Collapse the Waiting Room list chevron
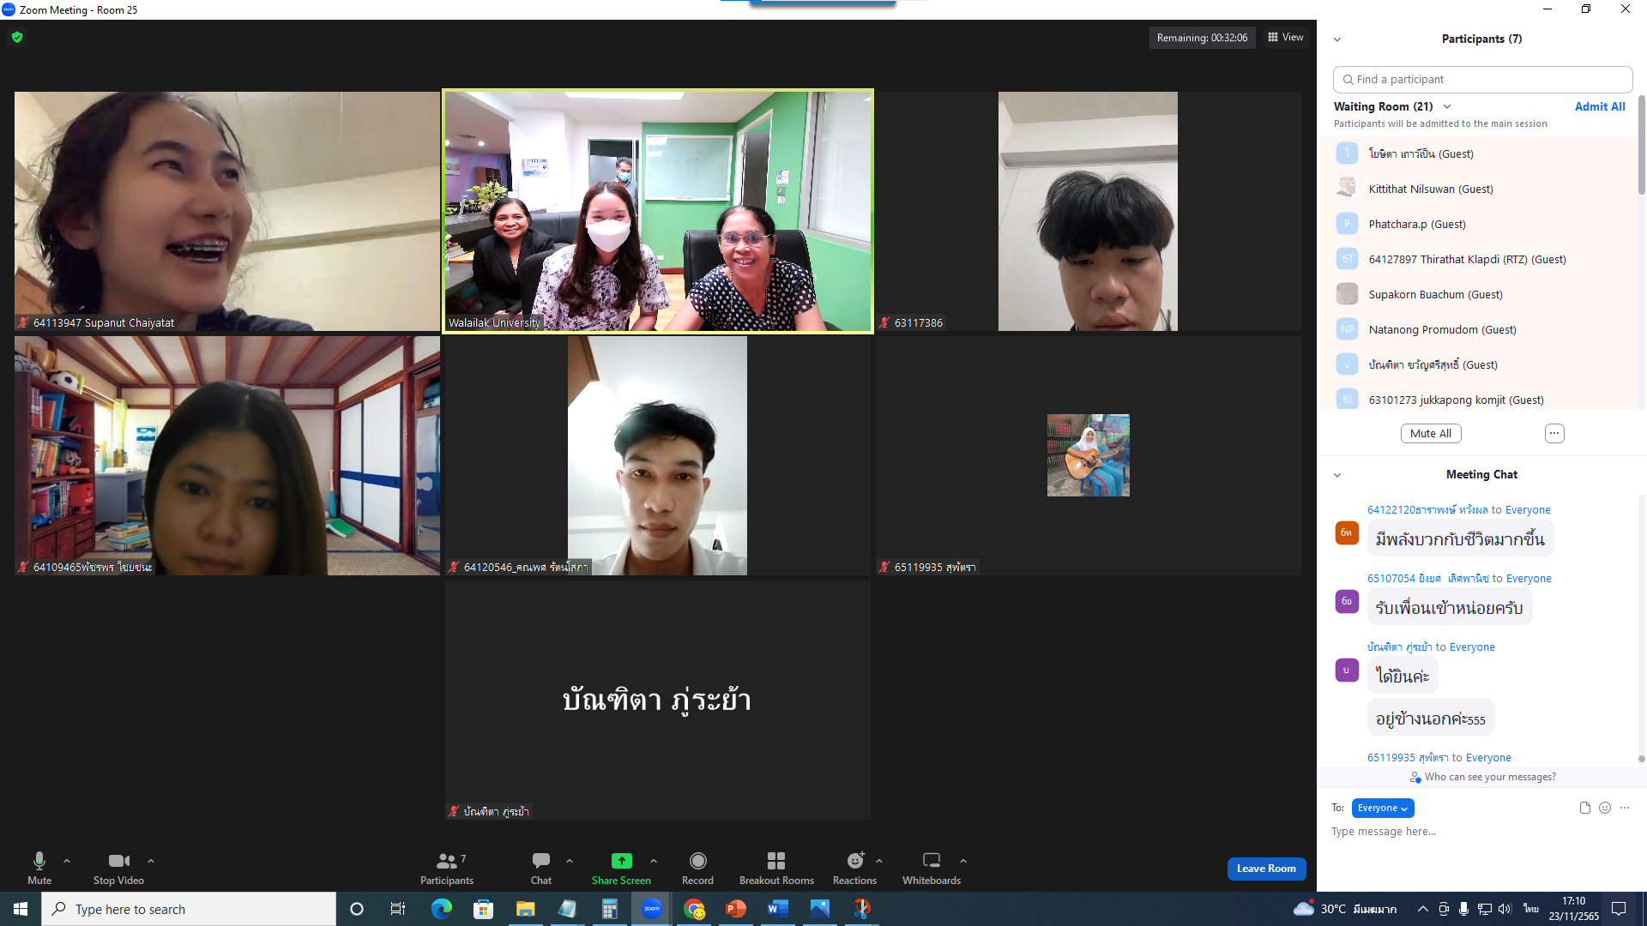 [1447, 106]
